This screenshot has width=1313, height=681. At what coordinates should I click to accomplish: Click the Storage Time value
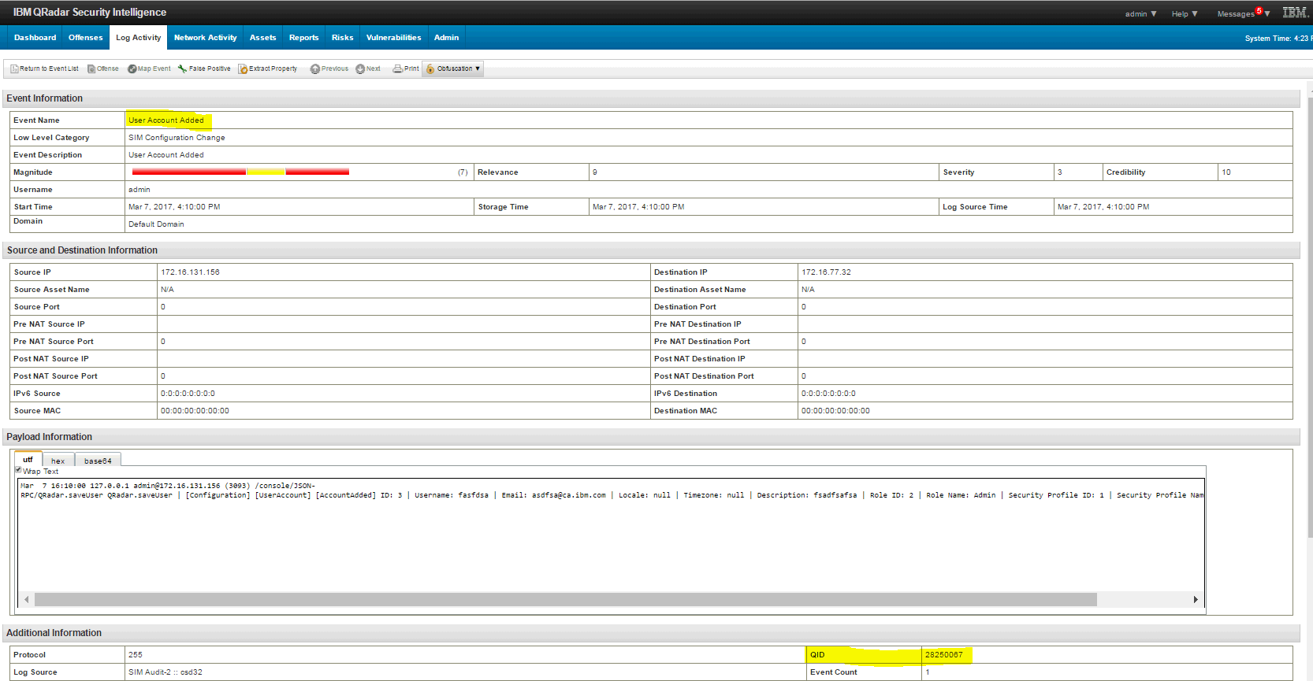tap(638, 207)
